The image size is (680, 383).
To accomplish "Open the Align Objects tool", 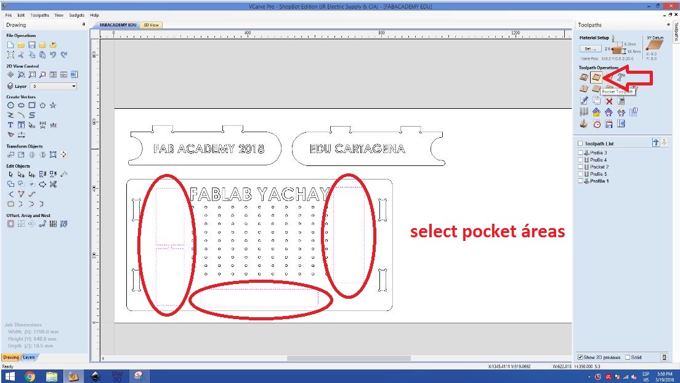I will click(64, 155).
